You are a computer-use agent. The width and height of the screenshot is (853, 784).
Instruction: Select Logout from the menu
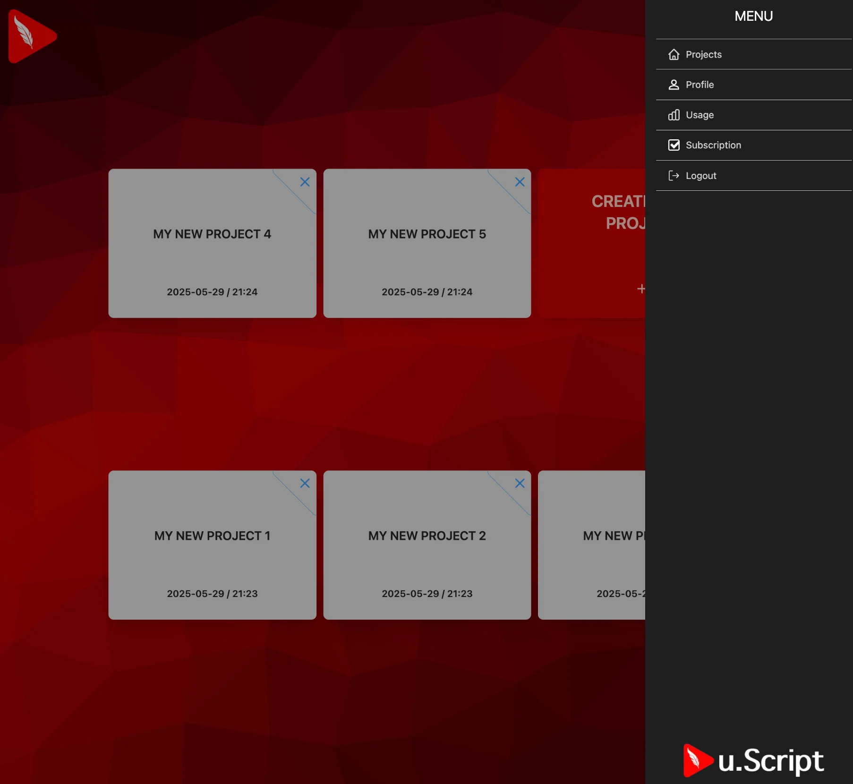coord(701,175)
